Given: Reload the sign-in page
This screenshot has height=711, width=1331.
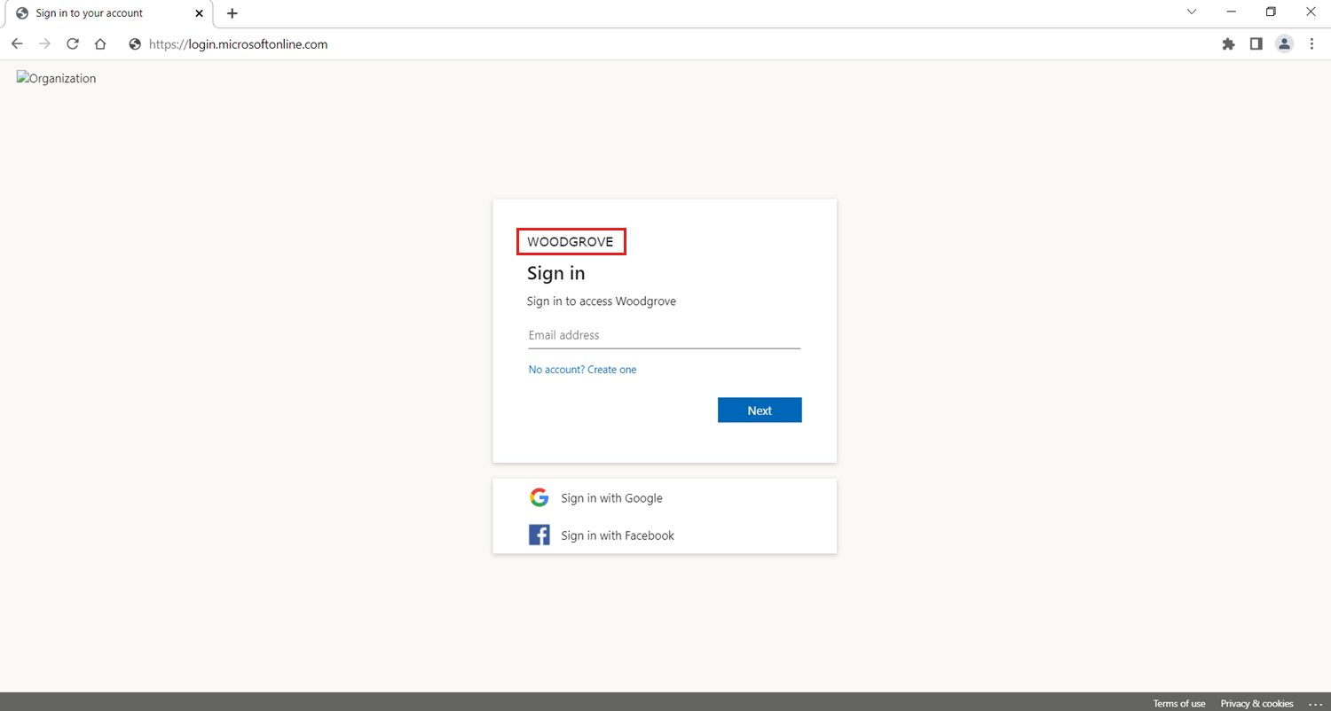Looking at the screenshot, I should 73,44.
